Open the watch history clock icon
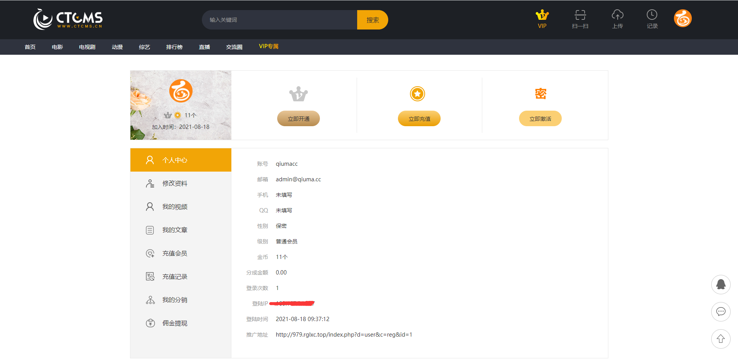Viewport: 738px width, 363px height. click(652, 16)
